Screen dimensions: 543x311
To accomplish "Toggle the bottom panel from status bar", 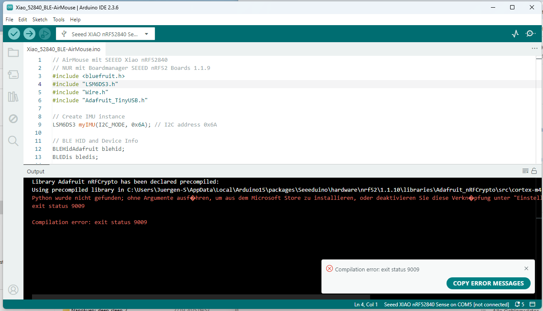I will [532, 305].
